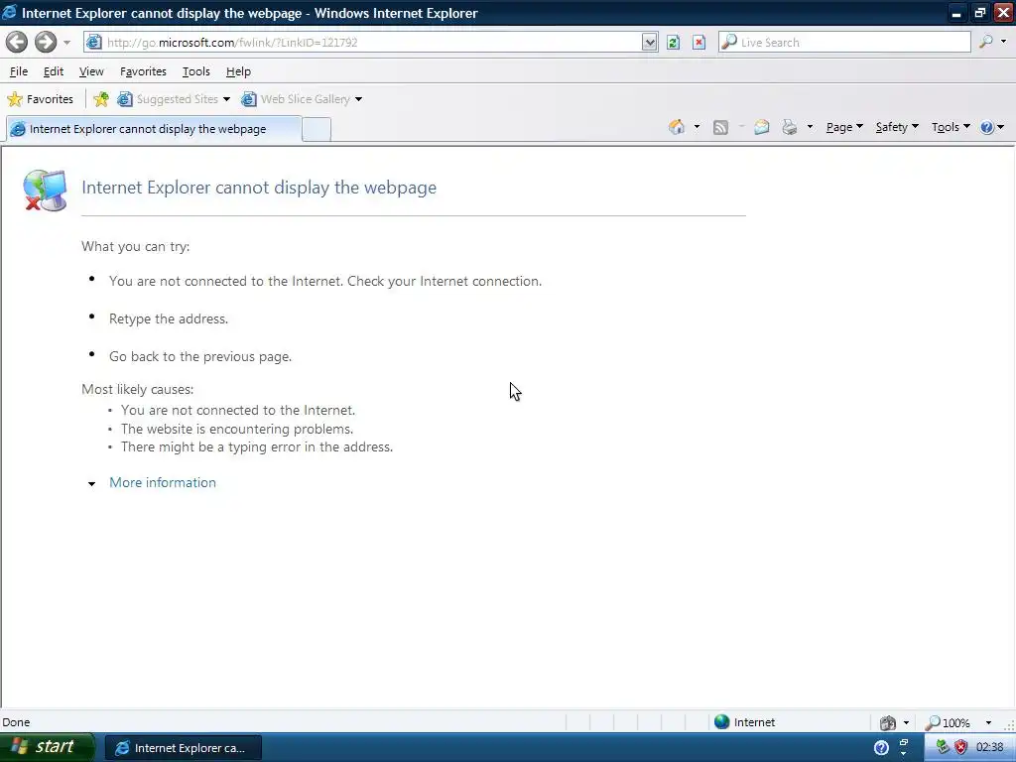Click the taskbar restore-window tray icon

point(904,743)
